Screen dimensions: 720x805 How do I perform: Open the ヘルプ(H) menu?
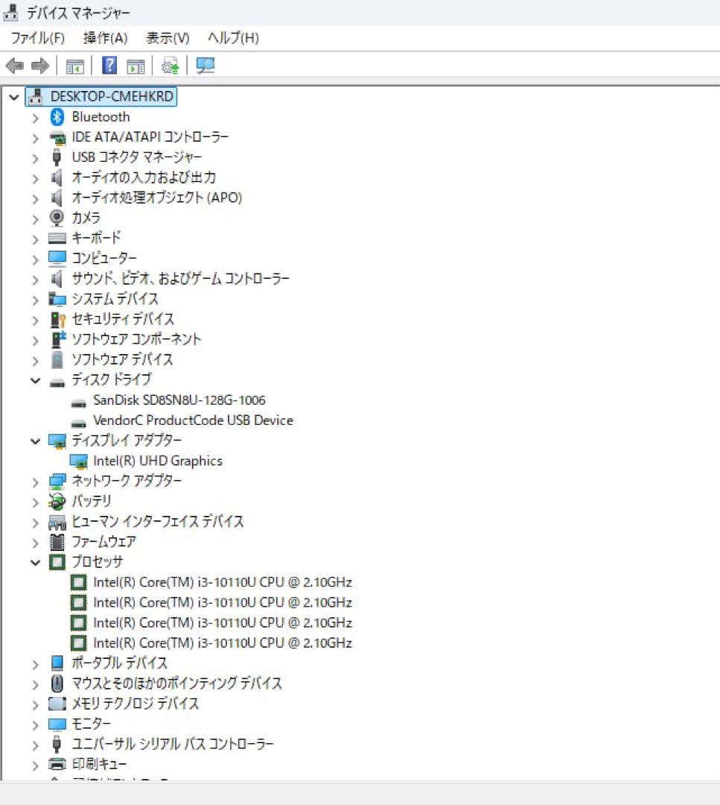tap(233, 38)
